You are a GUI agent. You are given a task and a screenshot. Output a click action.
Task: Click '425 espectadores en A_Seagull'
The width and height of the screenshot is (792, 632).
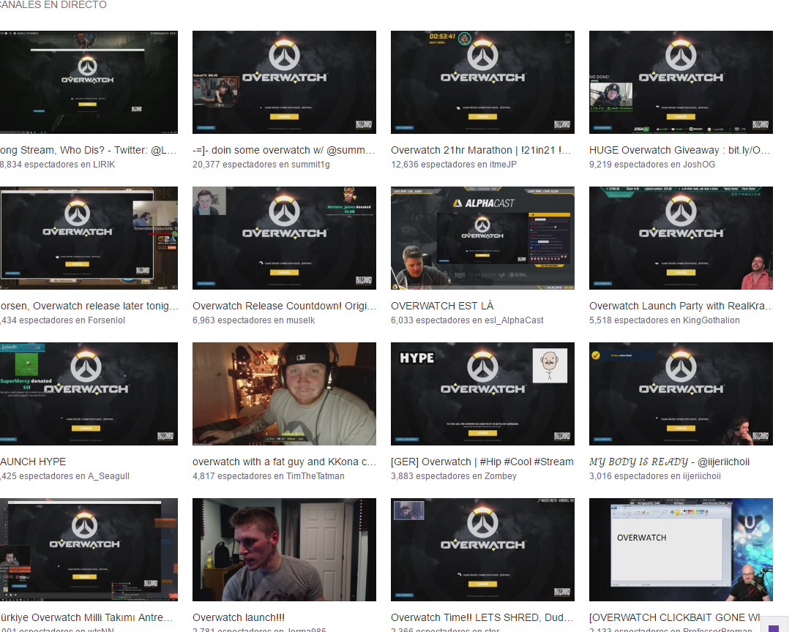[64, 476]
